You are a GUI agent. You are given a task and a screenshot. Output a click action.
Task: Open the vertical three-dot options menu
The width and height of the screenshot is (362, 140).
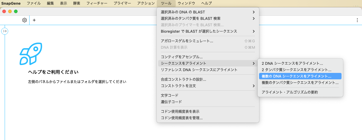coord(357,20)
